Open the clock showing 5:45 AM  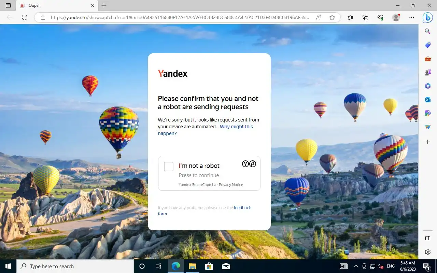point(408,266)
